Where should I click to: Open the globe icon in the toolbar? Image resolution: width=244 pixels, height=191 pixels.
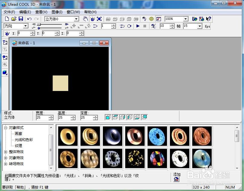coord(151,19)
